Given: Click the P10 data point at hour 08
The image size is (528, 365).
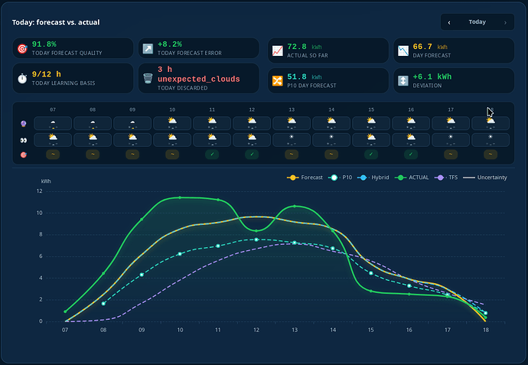Looking at the screenshot, I should click(x=103, y=303).
